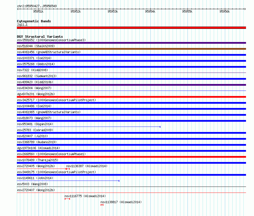
Task: Click the 95951k ruler tick label
Action: tap(38, 11)
